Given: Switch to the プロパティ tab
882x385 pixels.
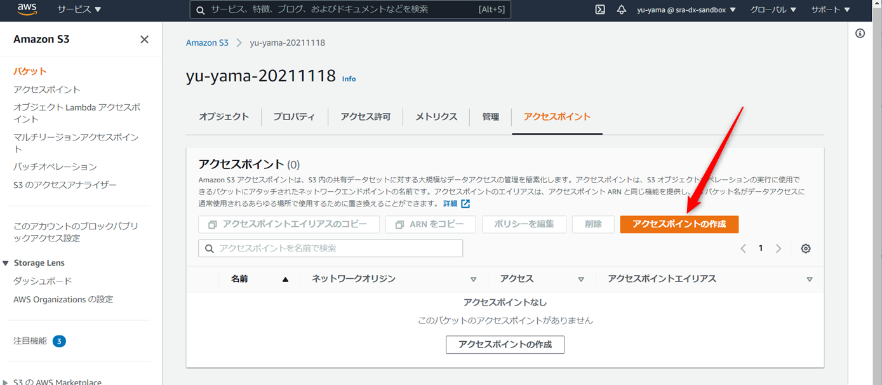Looking at the screenshot, I should 294,117.
